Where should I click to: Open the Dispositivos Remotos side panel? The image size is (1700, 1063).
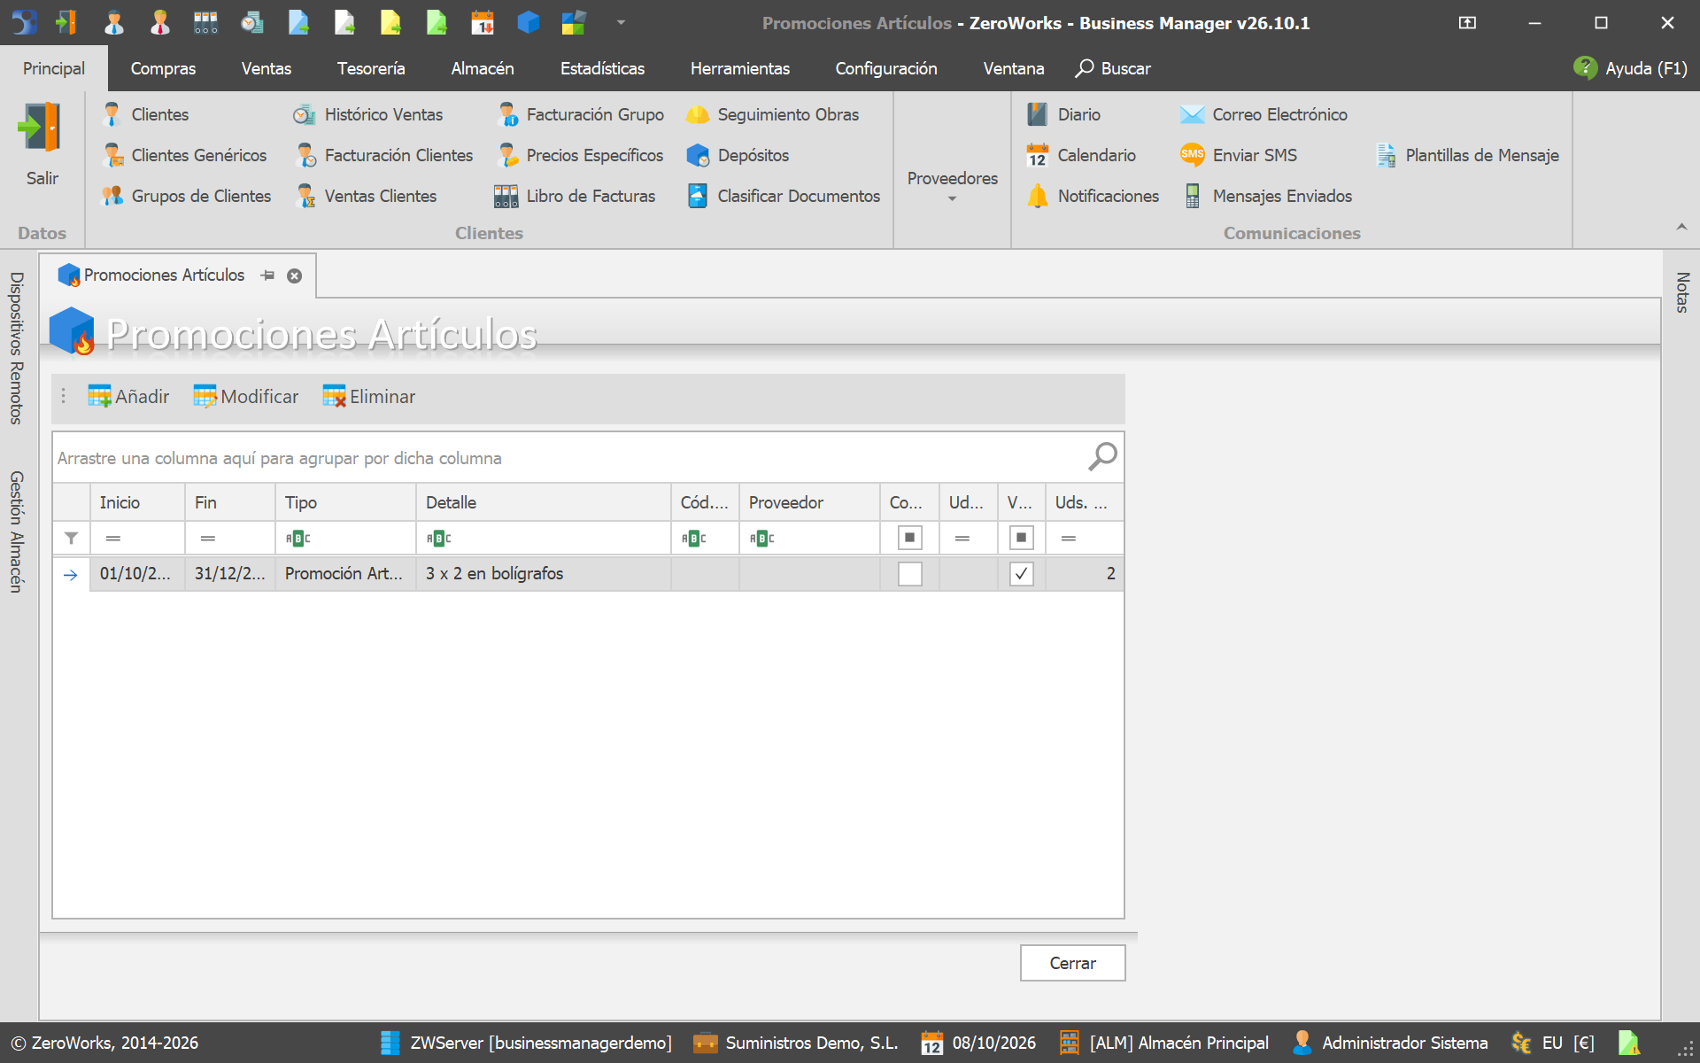pos(16,348)
